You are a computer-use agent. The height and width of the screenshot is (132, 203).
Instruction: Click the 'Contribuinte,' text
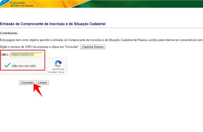(x=9, y=33)
